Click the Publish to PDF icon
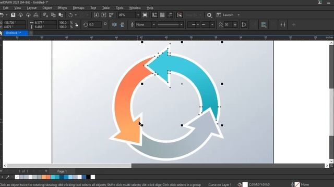This screenshot has height=187, width=334. (x=111, y=15)
